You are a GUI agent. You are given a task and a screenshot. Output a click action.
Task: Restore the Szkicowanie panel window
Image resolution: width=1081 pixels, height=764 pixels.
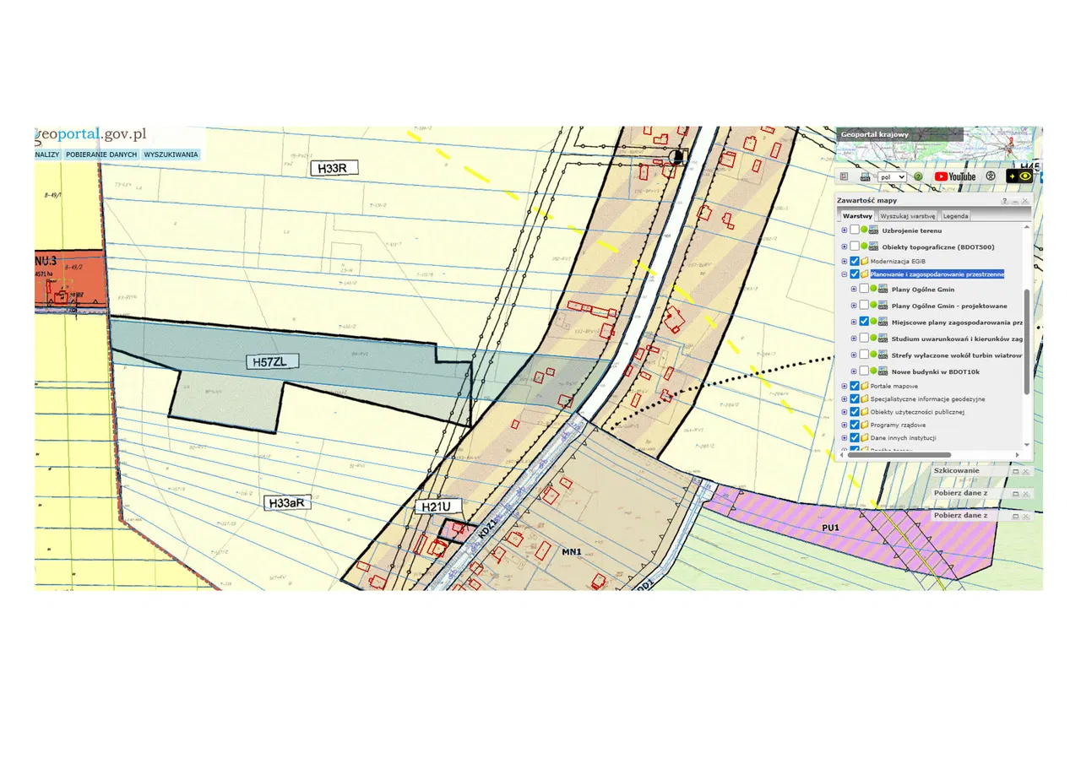pos(1016,471)
